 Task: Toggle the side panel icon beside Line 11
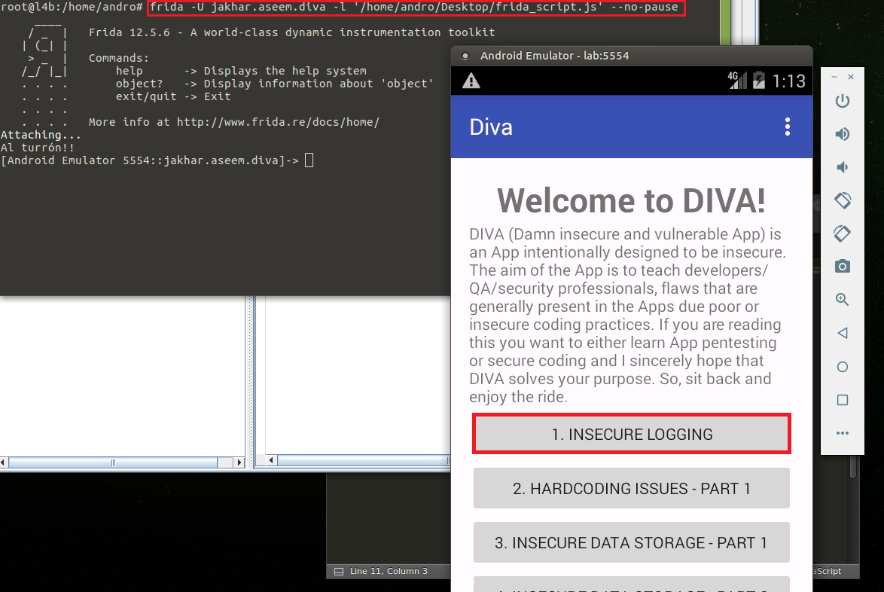(339, 572)
